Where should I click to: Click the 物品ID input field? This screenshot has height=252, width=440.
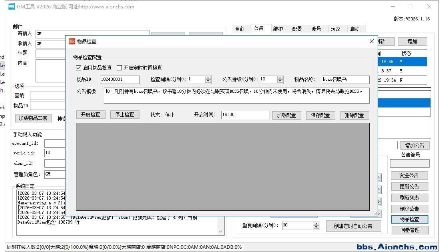tap(119, 80)
